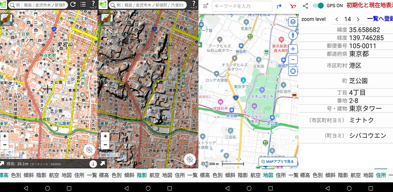Open ヘルプ help icon on the shading screen

193,5
